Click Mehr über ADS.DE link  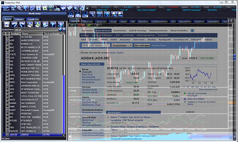(91, 64)
